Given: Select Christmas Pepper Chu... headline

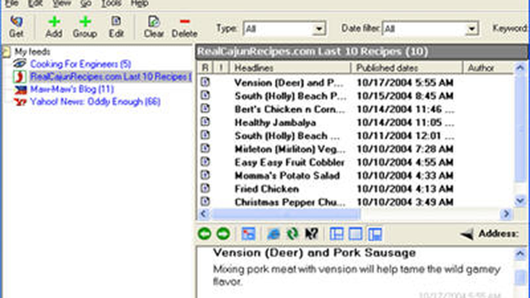Looking at the screenshot, I should [290, 202].
